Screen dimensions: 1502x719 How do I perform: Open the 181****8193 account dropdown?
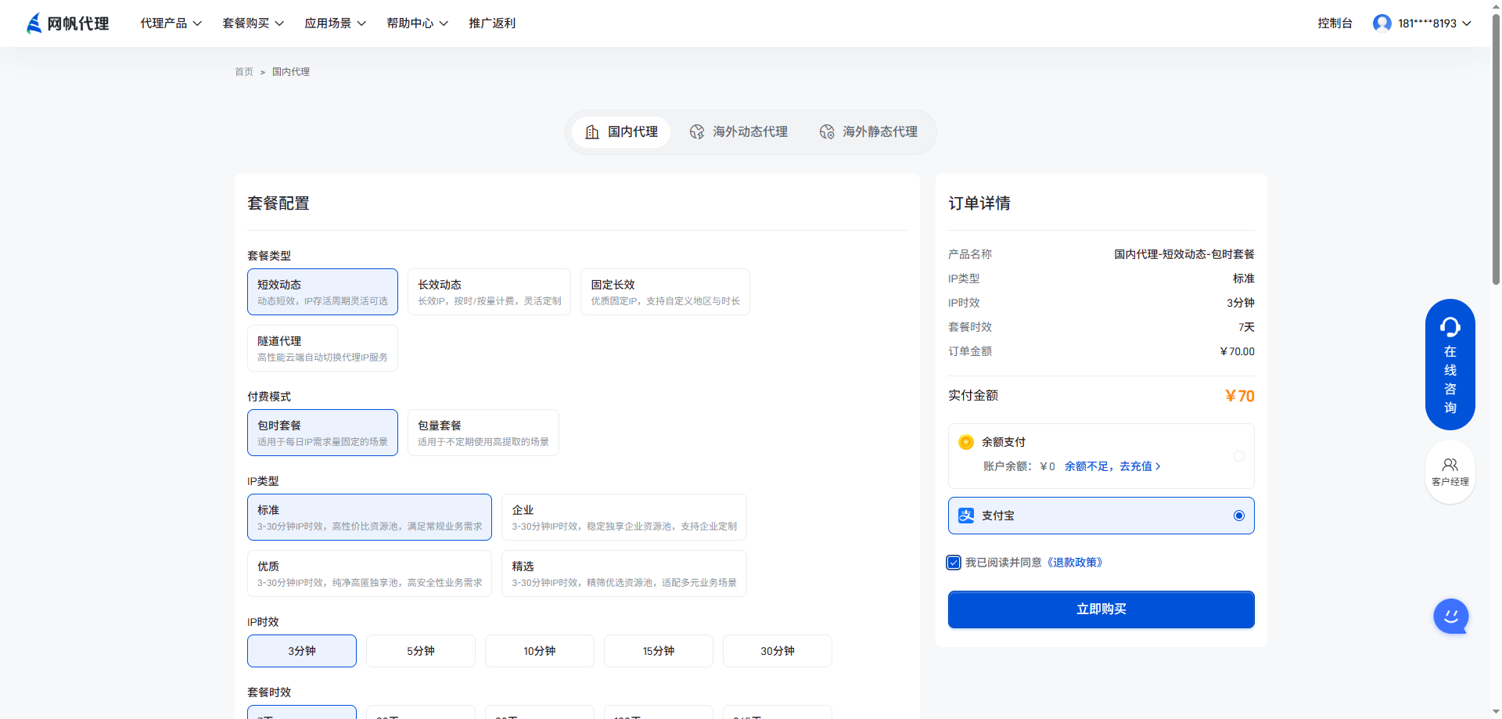pyautogui.click(x=1422, y=23)
